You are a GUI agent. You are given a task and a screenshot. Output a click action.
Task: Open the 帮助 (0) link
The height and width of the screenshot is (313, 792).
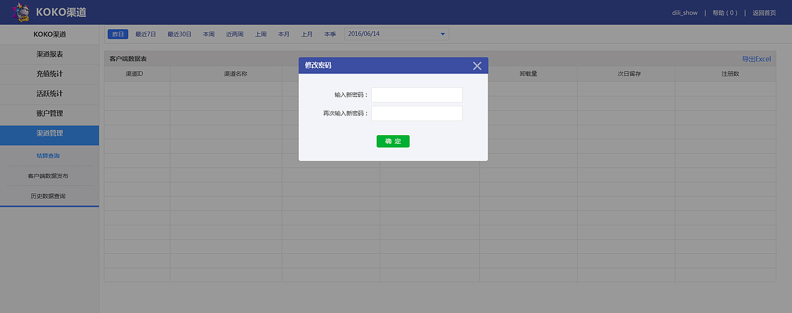(x=725, y=12)
